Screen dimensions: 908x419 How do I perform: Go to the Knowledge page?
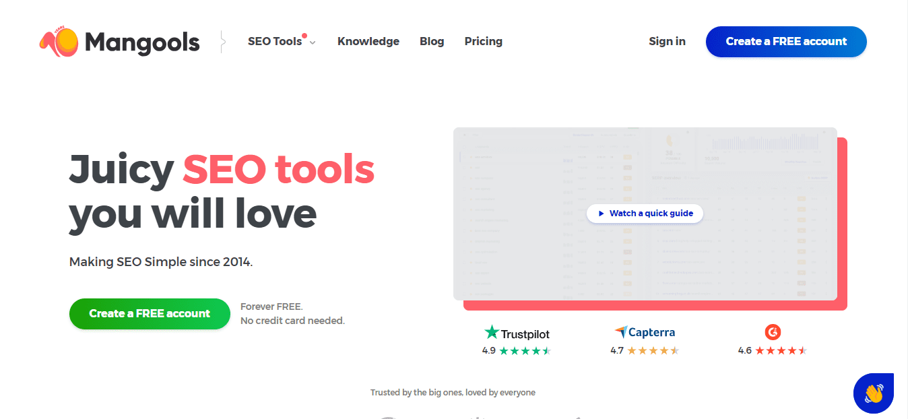point(368,41)
